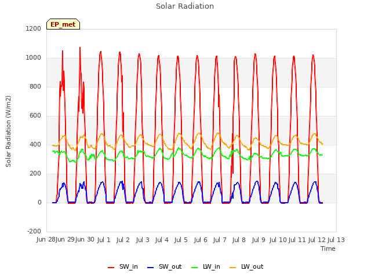Click the tallest SW_in peak on Jun 30
Image resolution: width=371 pixels, height=278 pixels.
click(x=80, y=47)
